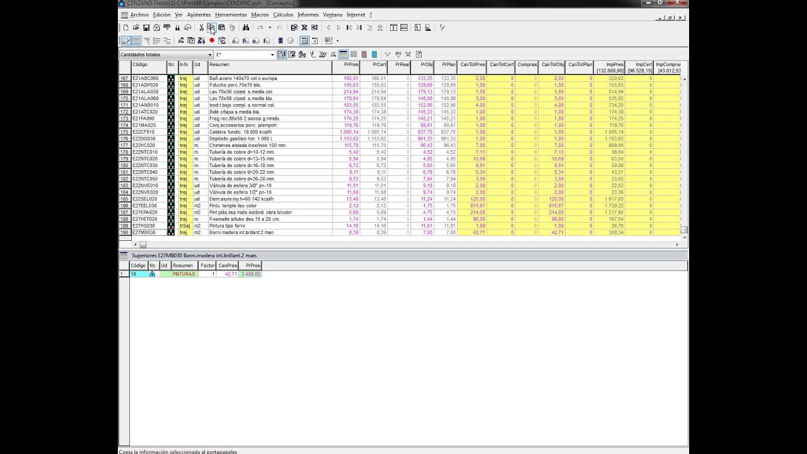Click the clipboard icon at filter bar end
This screenshot has height=454, width=807.
pyautogui.click(x=419, y=55)
